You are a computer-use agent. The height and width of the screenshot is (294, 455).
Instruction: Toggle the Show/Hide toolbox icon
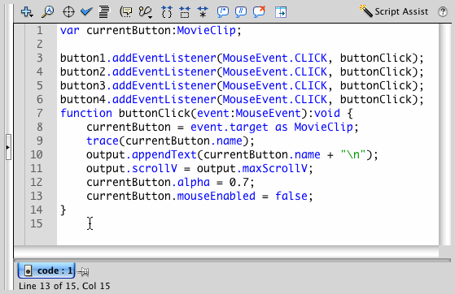[281, 12]
